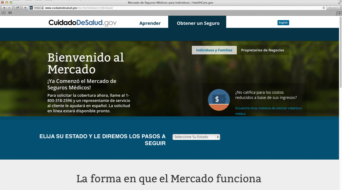Click the window title Mercado de Seguros Médicos
The width and height of the screenshot is (342, 190).
click(171, 3)
